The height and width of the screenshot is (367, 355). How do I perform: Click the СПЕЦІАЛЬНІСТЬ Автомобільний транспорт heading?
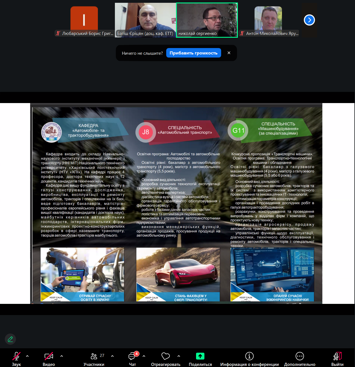tap(185, 130)
